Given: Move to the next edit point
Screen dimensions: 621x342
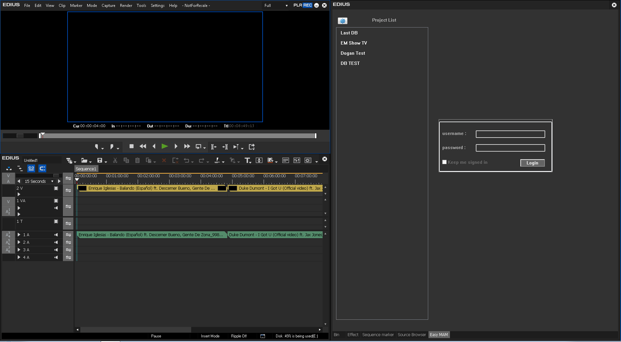Looking at the screenshot, I should 225,147.
